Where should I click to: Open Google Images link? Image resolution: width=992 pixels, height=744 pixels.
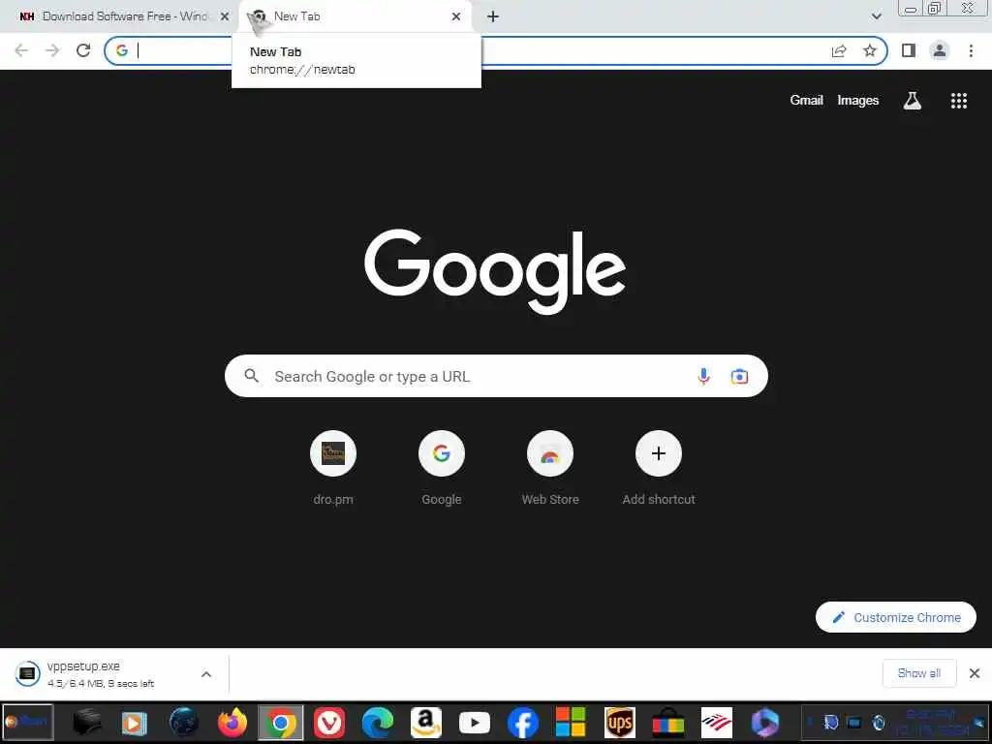(858, 101)
